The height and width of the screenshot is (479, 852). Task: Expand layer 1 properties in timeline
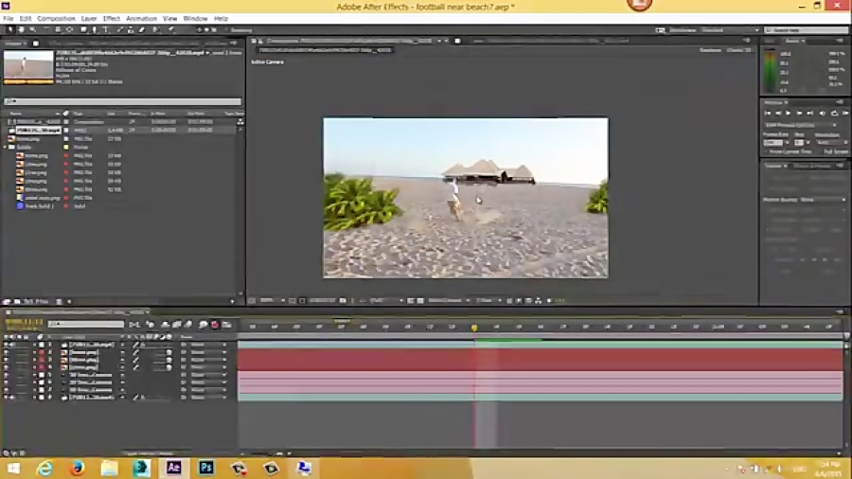35,345
